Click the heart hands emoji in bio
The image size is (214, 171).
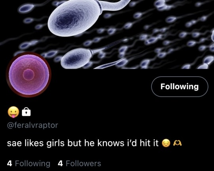click(177, 143)
